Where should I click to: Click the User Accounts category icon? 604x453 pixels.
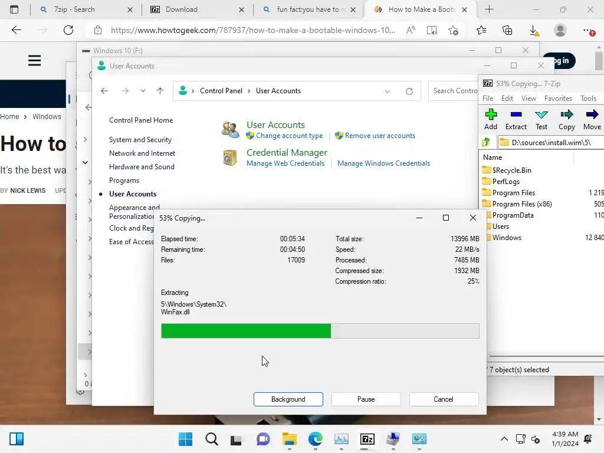pos(231,129)
